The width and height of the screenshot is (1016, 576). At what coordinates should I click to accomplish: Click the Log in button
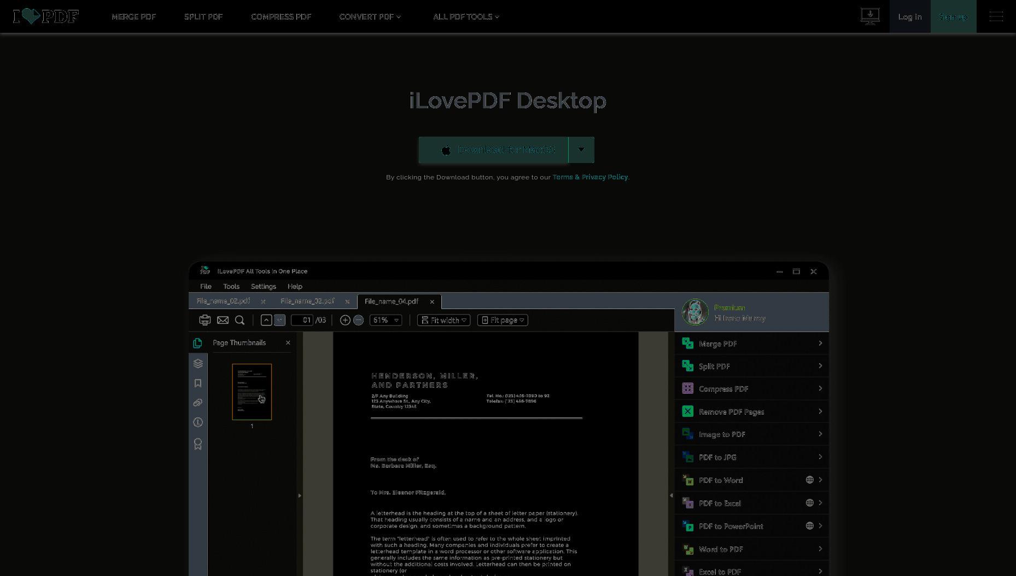point(910,16)
